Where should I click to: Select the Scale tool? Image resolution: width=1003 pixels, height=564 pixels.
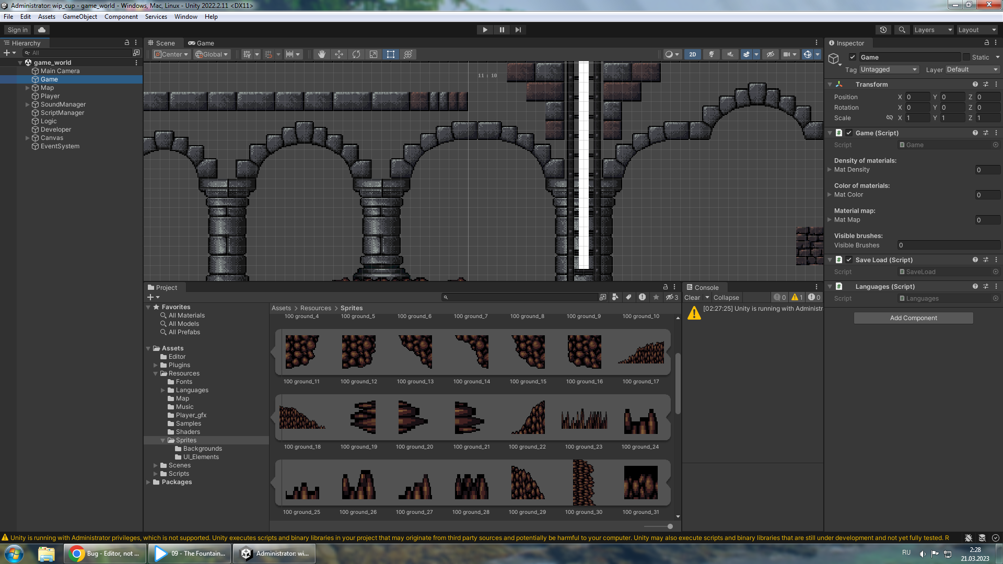(374, 54)
